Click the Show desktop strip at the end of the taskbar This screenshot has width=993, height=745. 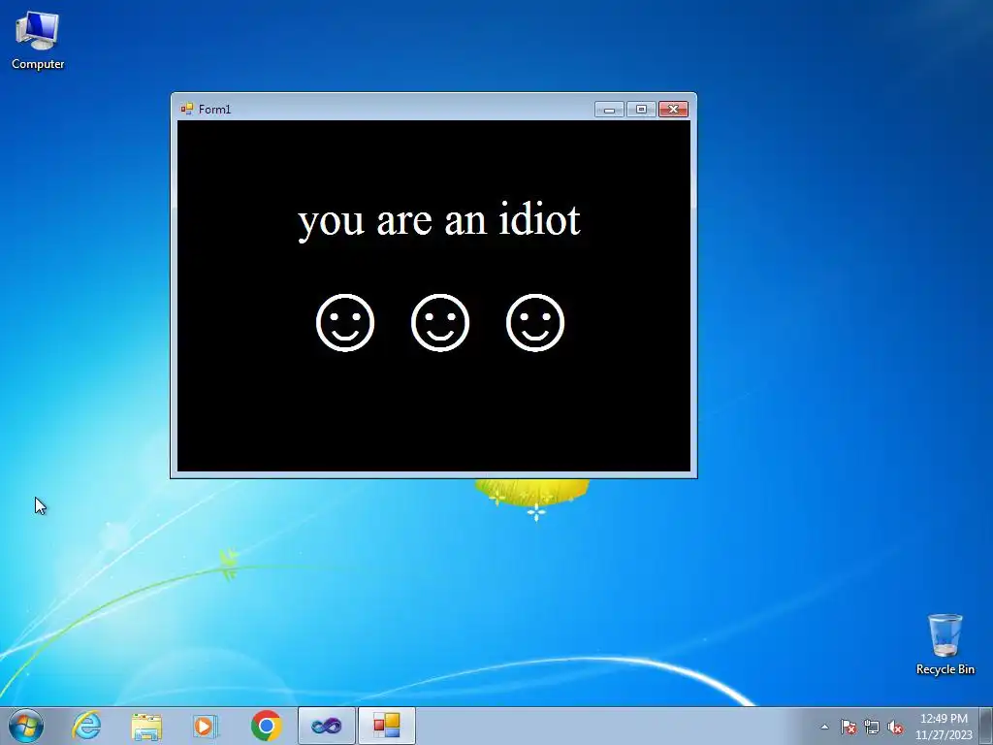pyautogui.click(x=986, y=726)
